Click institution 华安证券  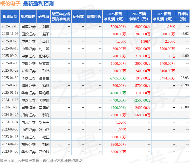click(x=29, y=152)
